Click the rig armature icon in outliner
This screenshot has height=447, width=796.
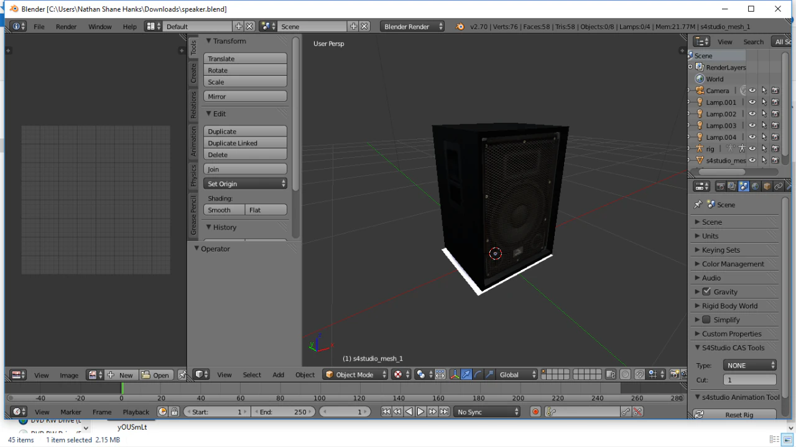pyautogui.click(x=700, y=149)
